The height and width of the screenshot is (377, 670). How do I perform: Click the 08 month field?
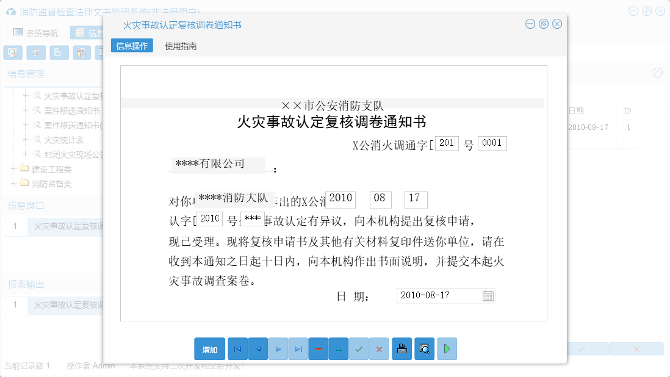[380, 199]
